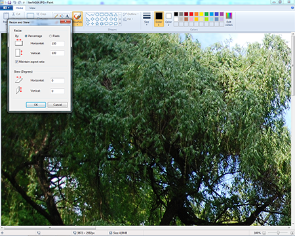The width and height of the screenshot is (295, 236).
Task: Expand the Shapes gallery more arrow
Action: point(120,24)
